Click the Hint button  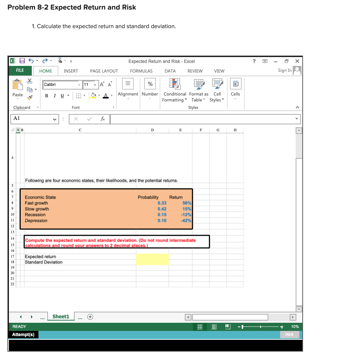click(x=289, y=334)
